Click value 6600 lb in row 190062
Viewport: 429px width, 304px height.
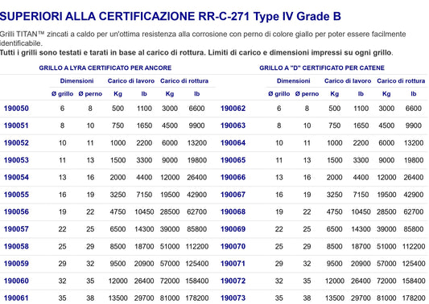tap(414, 109)
